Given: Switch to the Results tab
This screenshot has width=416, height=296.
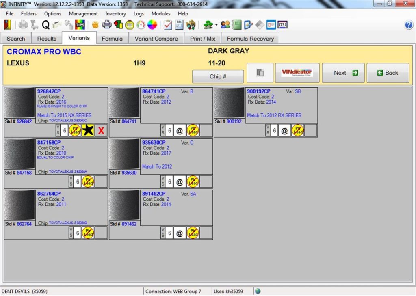Looking at the screenshot, I should coord(47,39).
